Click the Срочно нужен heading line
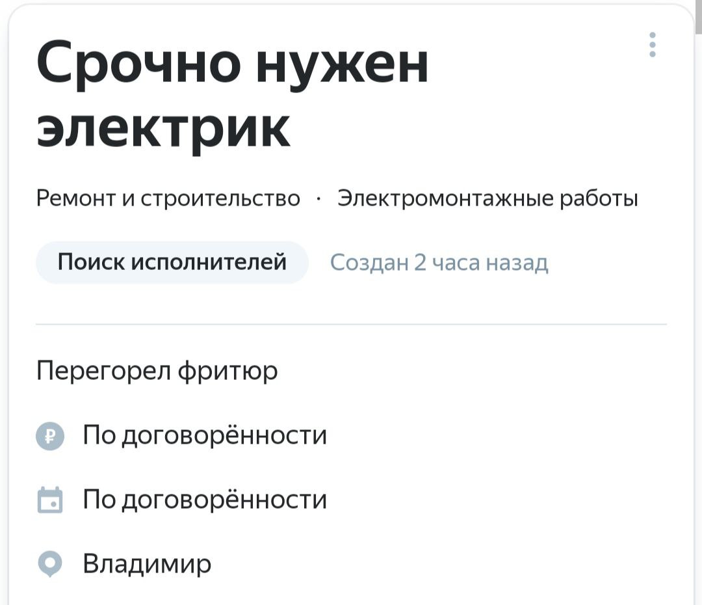The width and height of the screenshot is (702, 605). coord(232,62)
